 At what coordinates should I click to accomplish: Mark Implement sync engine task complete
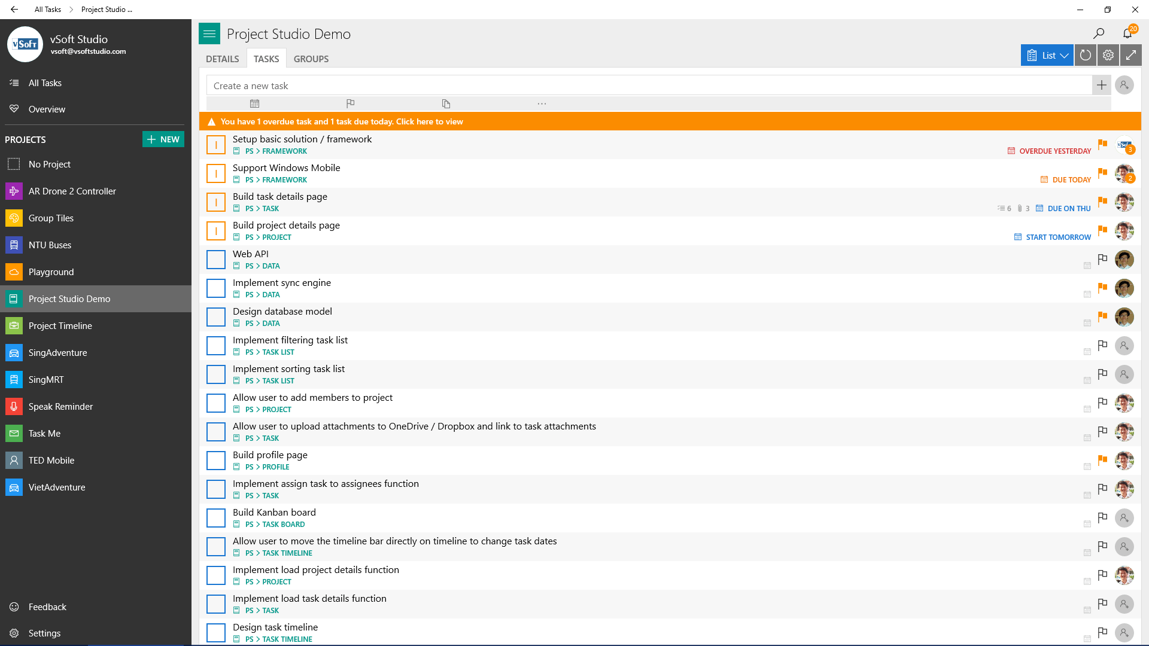215,288
